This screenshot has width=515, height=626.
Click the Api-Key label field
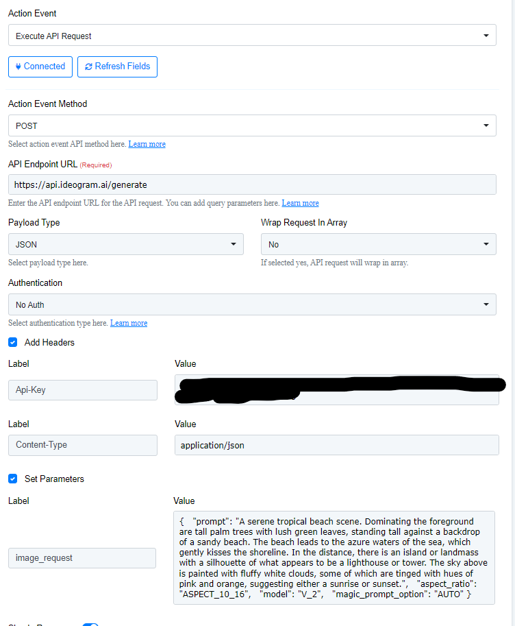[83, 390]
